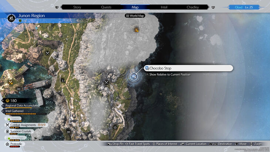The width and height of the screenshot is (270, 152).
Task: Click the Protorelic category icon
Action: [x=7, y=143]
